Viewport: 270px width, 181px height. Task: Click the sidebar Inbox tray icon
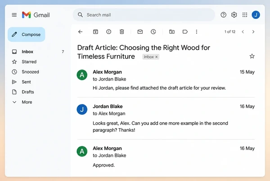coord(14,52)
